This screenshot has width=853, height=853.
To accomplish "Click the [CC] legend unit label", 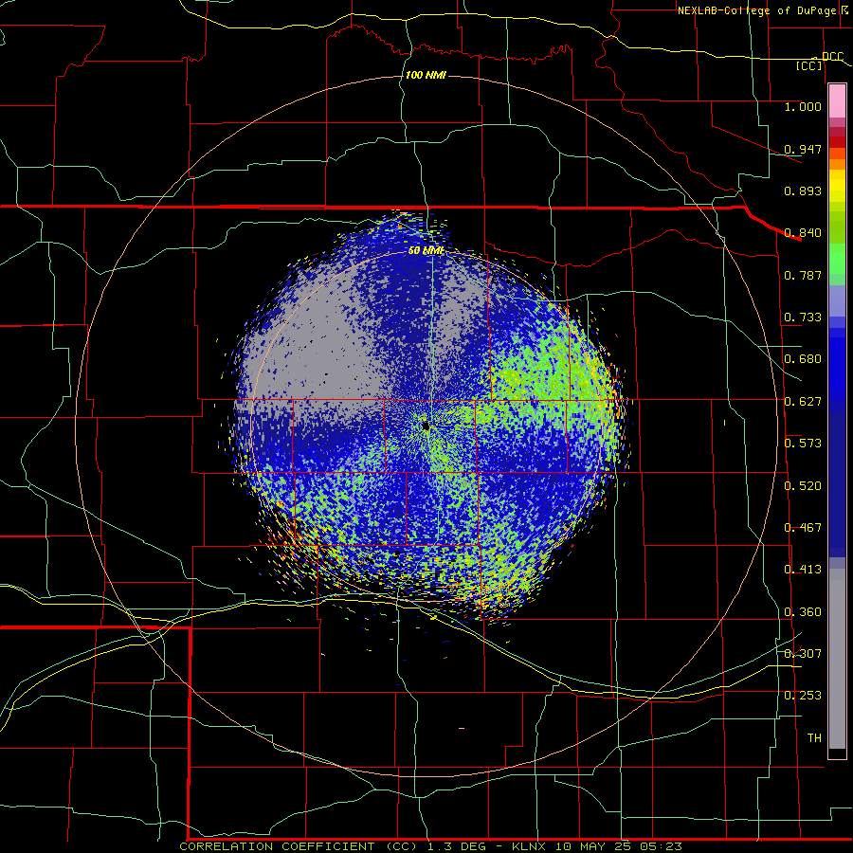I will 809,65.
